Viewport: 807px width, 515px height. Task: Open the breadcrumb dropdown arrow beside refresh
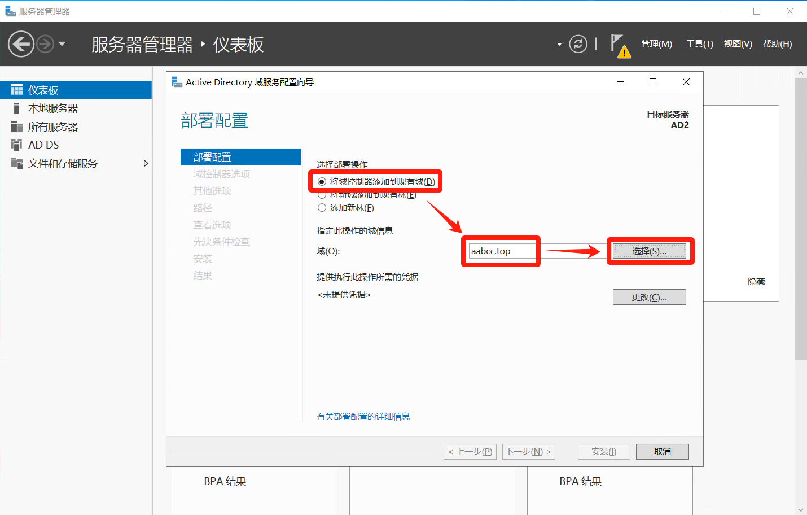click(x=559, y=44)
